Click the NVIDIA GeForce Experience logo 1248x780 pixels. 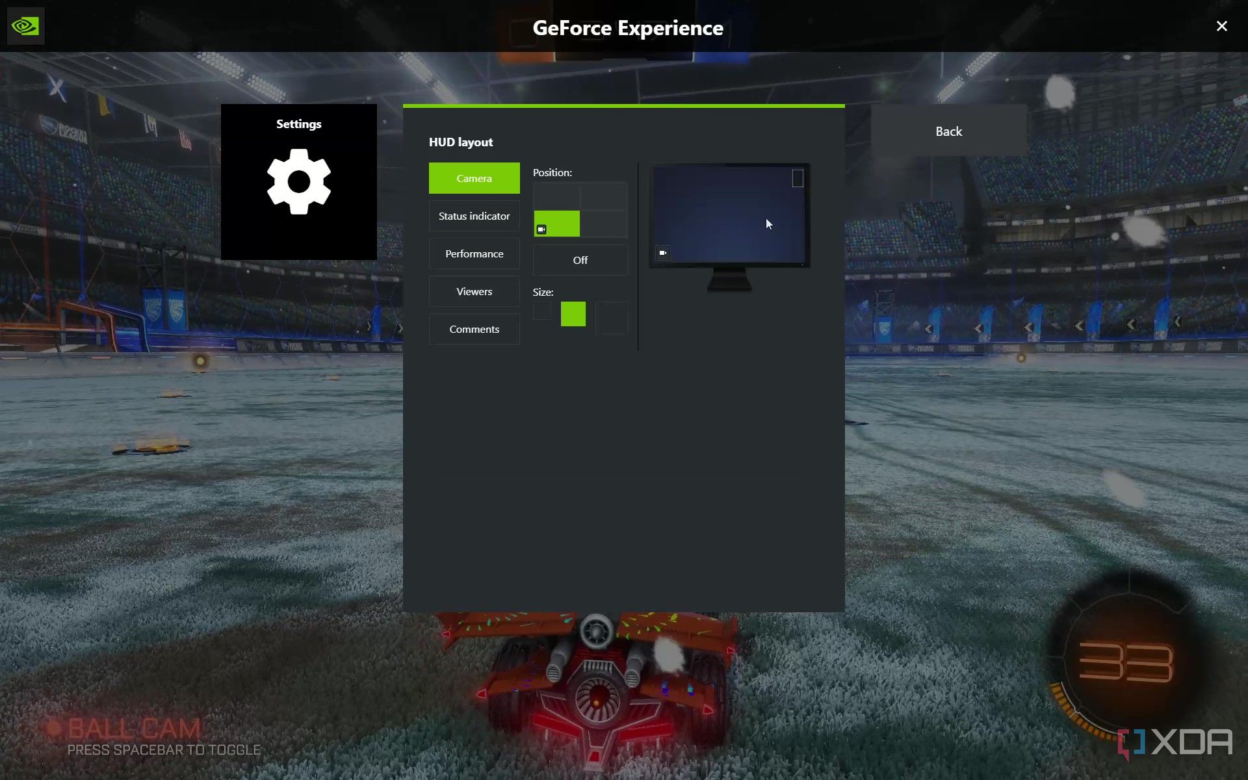(24, 25)
